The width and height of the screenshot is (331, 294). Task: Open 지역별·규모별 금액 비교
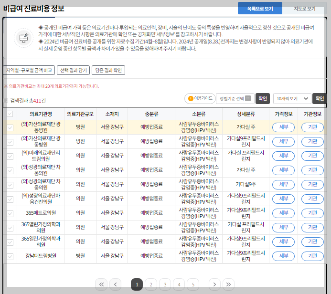(29, 70)
